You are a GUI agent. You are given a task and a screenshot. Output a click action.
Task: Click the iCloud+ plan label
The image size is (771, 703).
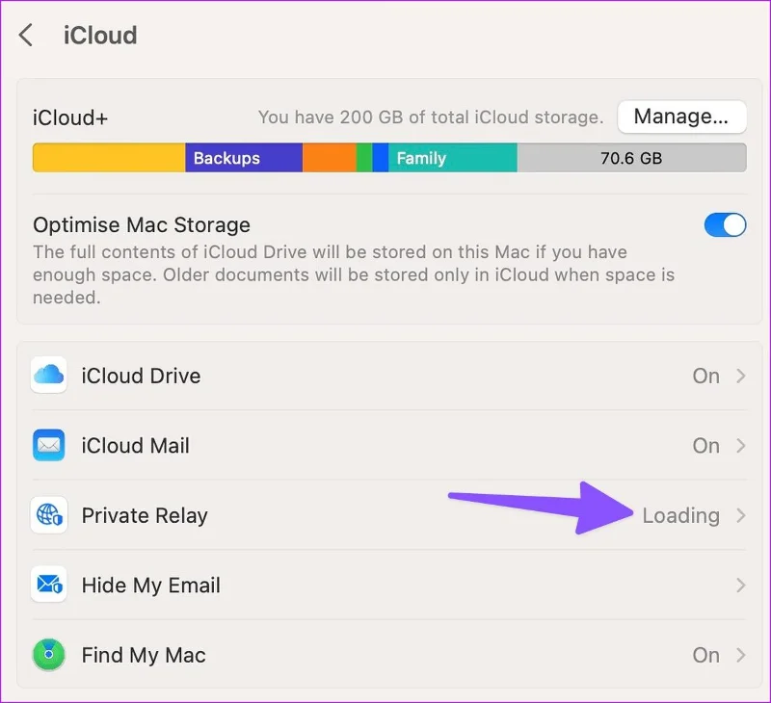(70, 117)
